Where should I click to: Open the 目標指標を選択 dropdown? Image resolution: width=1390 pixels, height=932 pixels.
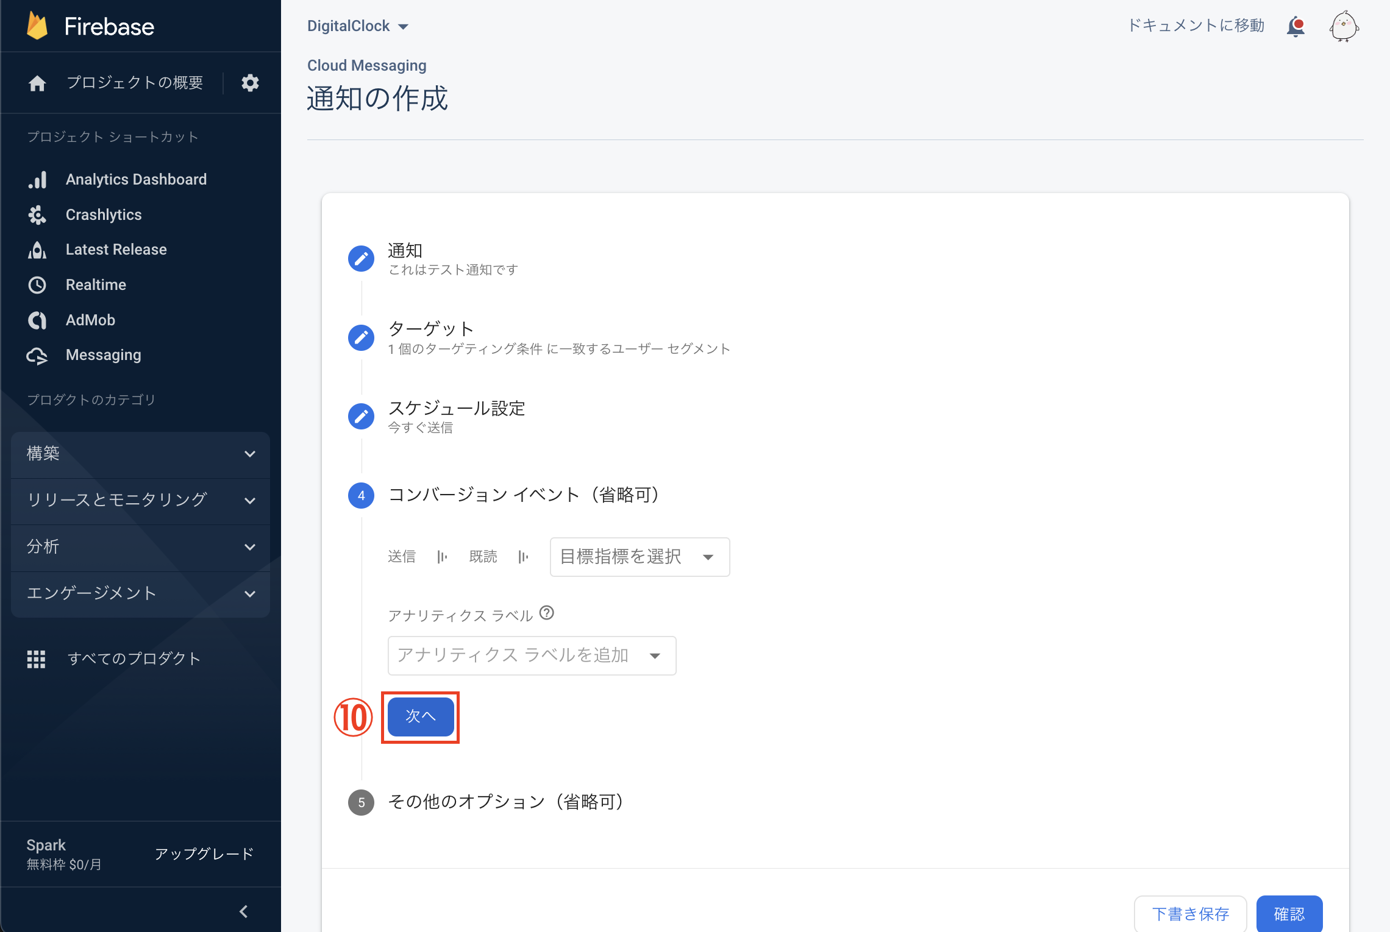[638, 557]
